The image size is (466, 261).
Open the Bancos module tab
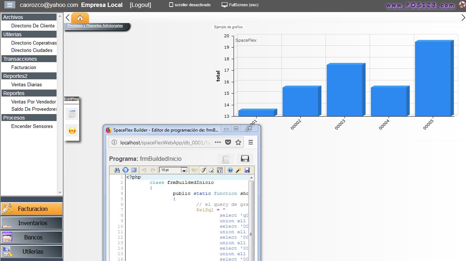click(31, 237)
